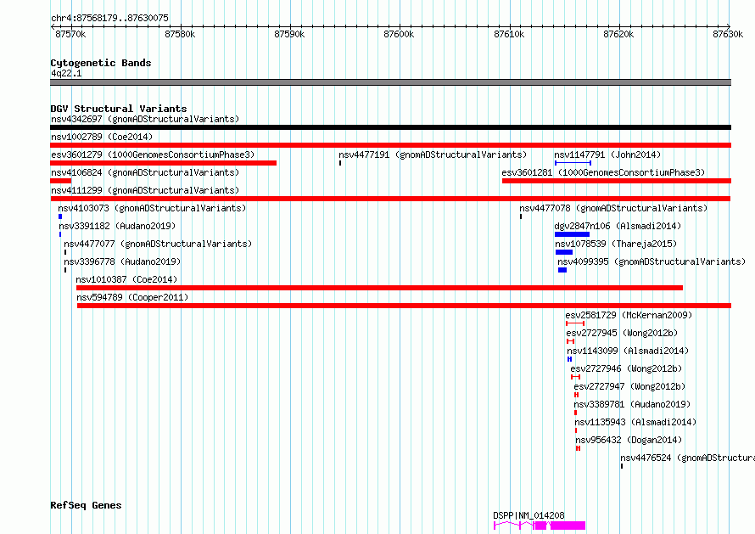
Task: Select the blue nsv4099395 variant block
Action: point(562,270)
